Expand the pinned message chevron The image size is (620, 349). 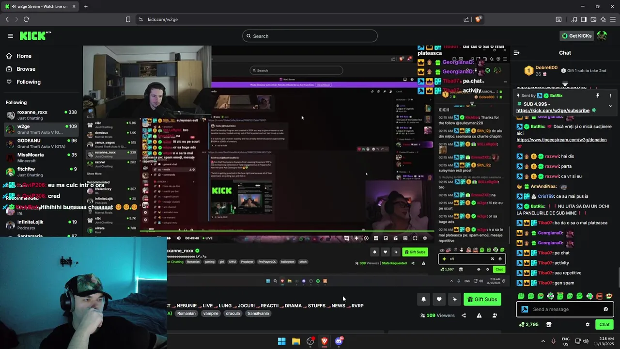tap(610, 106)
